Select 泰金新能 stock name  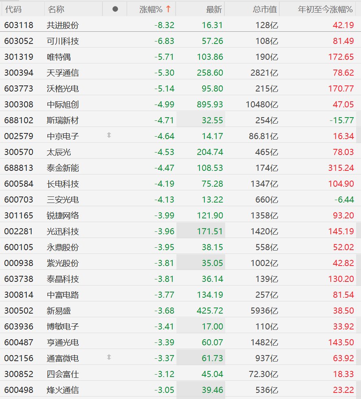pyautogui.click(x=63, y=168)
